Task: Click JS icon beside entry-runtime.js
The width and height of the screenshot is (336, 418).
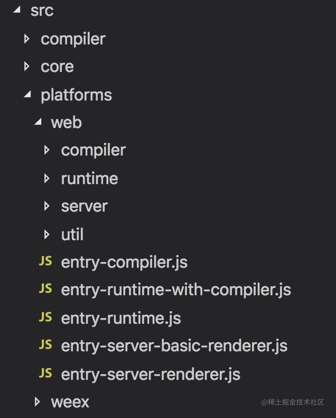Action: click(45, 317)
